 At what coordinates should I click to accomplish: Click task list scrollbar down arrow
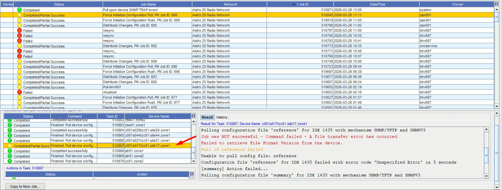(194, 161)
